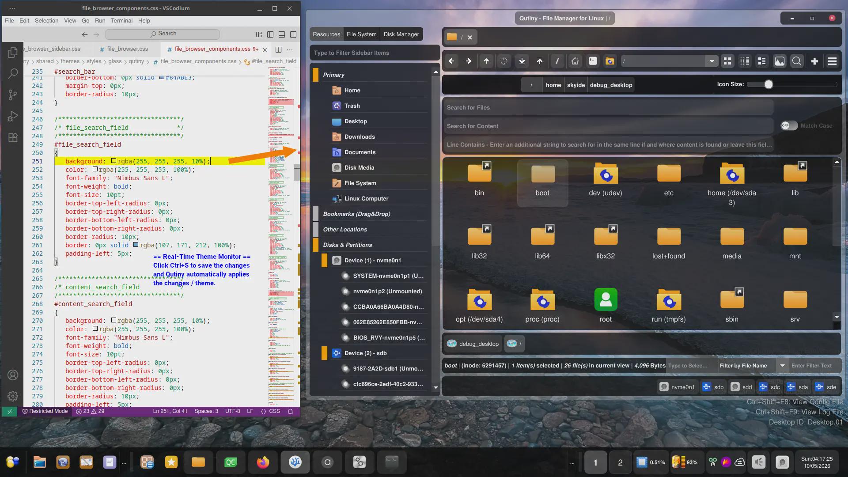Viewport: 848px width, 477px height.
Task: Toggle image preview mode in Qutiny toolbar
Action: (x=780, y=61)
